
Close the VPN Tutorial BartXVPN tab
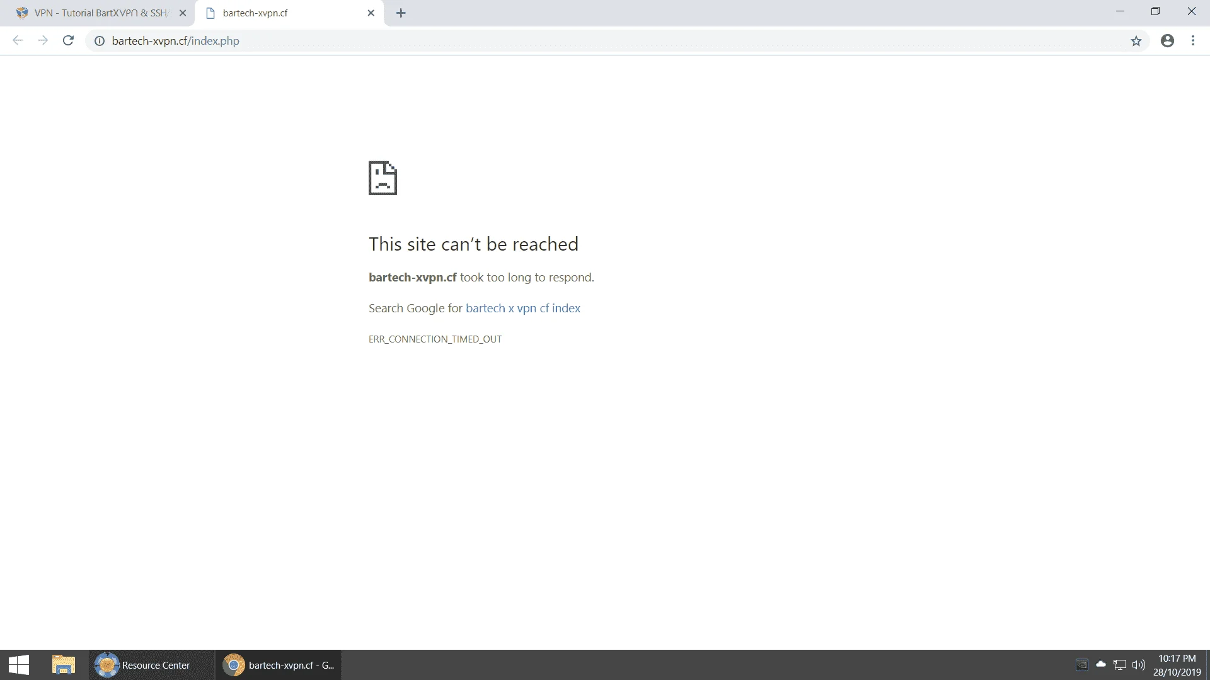point(183,13)
